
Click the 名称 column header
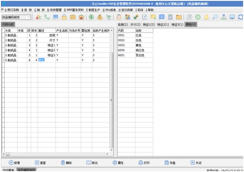pyautogui.click(x=144, y=30)
